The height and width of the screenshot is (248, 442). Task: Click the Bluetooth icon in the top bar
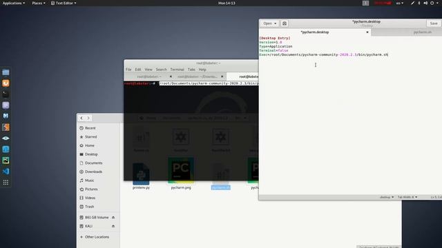(x=419, y=3)
